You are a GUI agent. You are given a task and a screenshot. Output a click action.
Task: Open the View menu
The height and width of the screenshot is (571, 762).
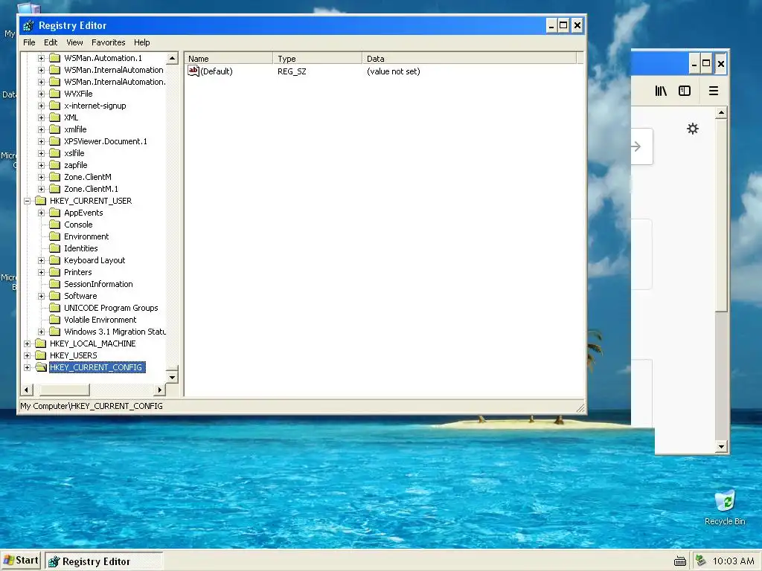pyautogui.click(x=74, y=42)
